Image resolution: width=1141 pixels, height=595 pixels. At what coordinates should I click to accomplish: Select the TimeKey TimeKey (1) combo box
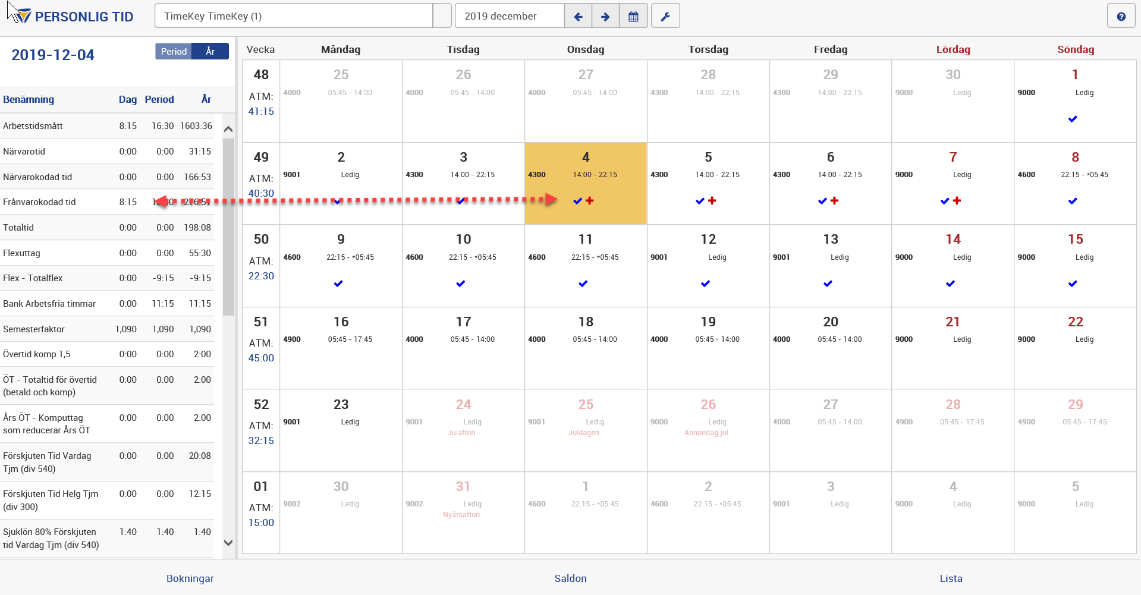294,16
